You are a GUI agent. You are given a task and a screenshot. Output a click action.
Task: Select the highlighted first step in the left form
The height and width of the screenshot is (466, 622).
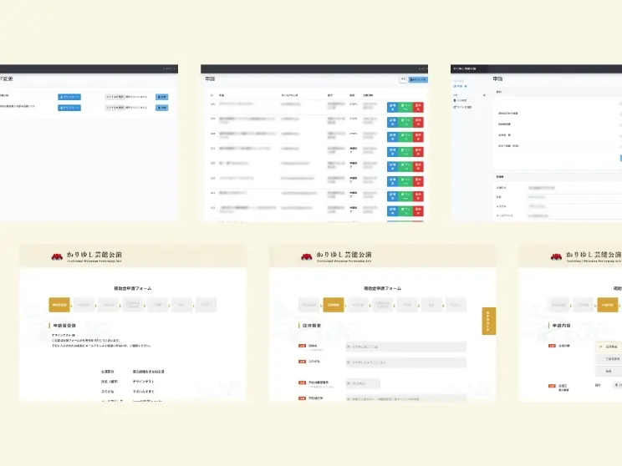[x=59, y=305]
